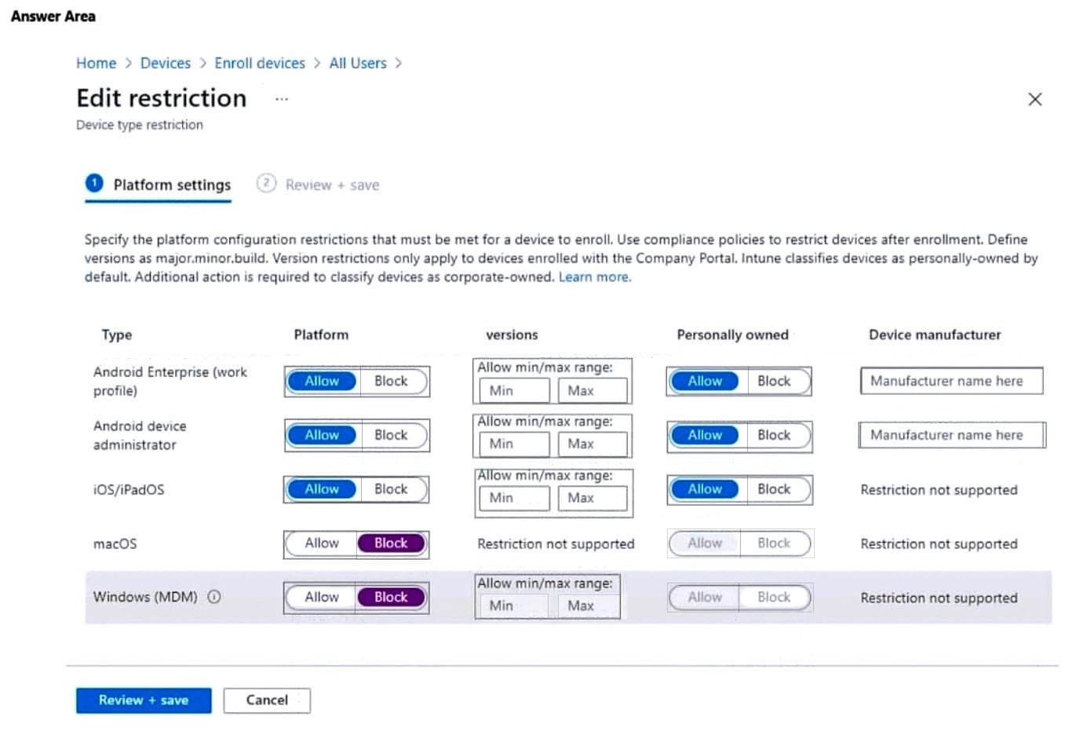Viewport: 1065px width, 731px height.
Task: Navigate to Enroll devices breadcrumb
Action: (x=260, y=63)
